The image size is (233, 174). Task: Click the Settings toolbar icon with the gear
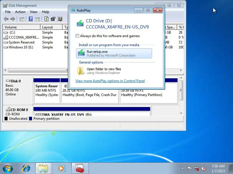pyautogui.click(x=60, y=19)
